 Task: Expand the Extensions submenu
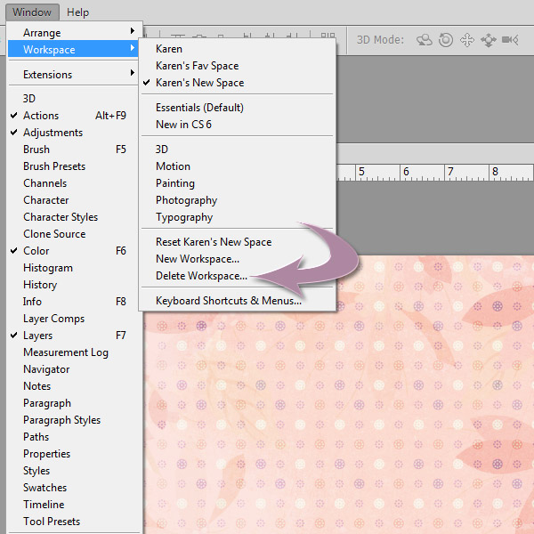tap(72, 74)
